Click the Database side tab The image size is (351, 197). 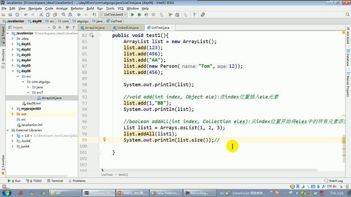tap(348, 57)
